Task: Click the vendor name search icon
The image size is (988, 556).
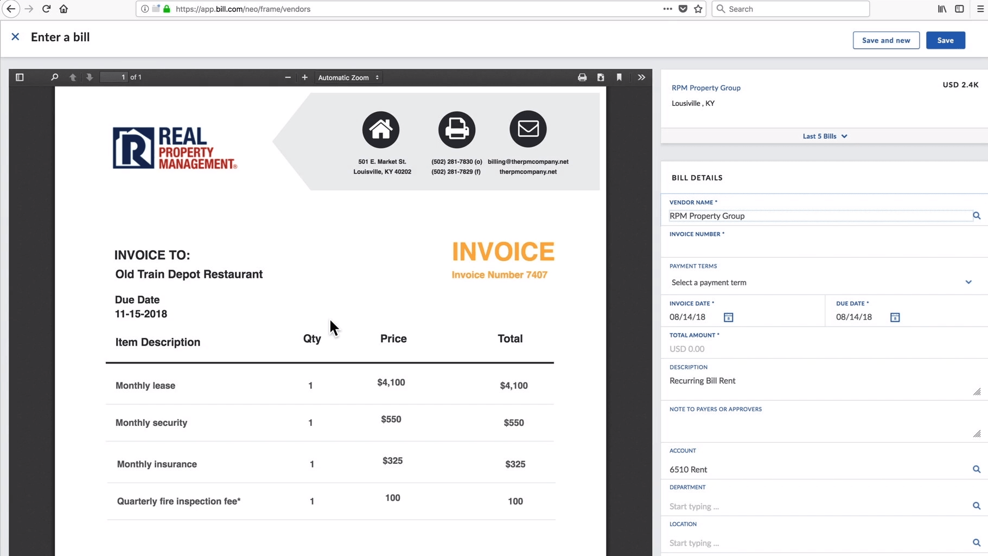Action: [976, 216]
